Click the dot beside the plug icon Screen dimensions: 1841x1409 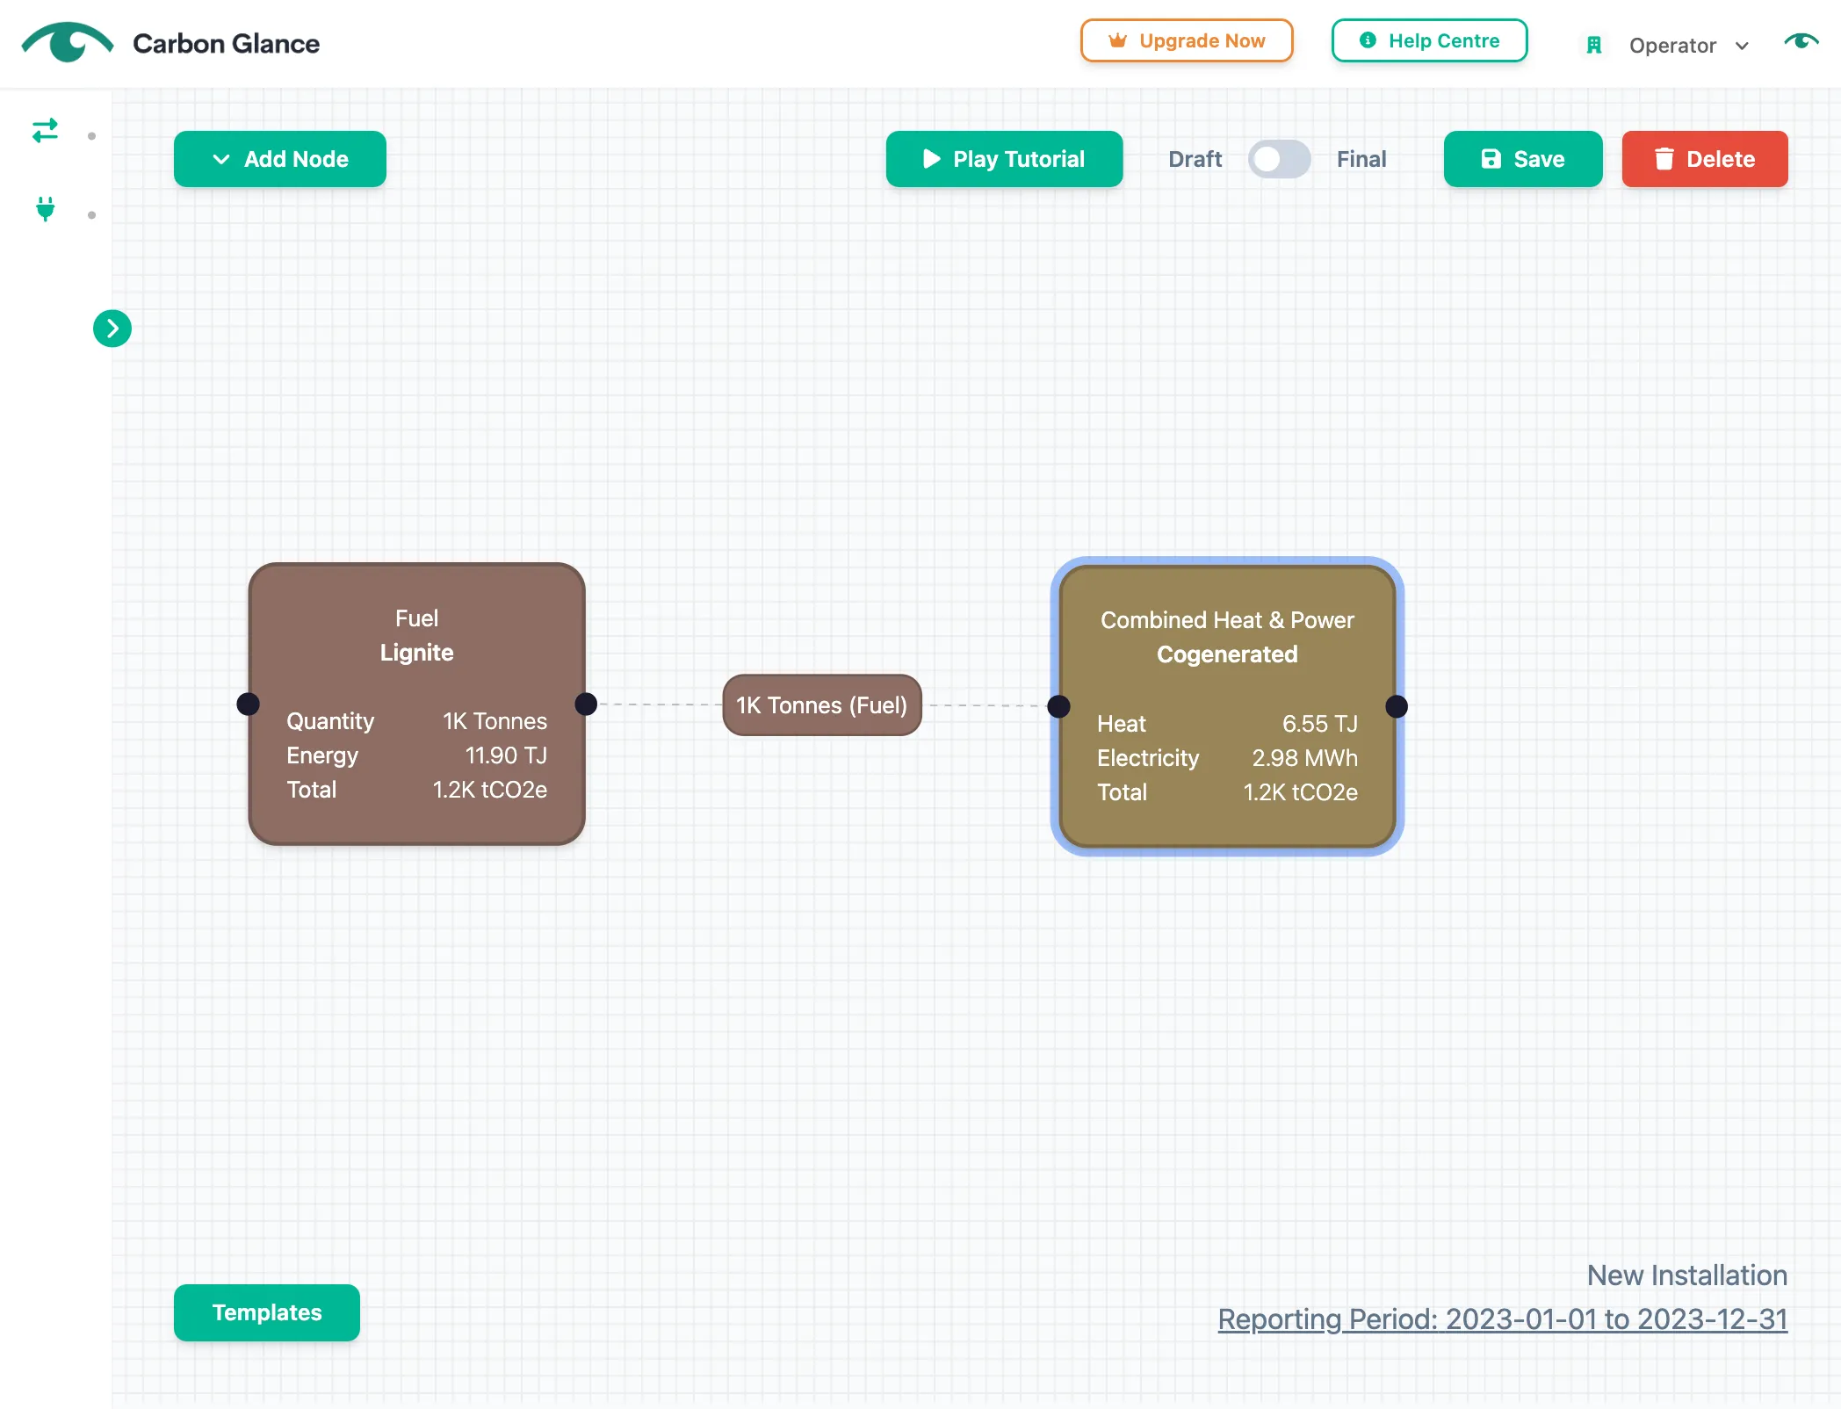coord(91,215)
